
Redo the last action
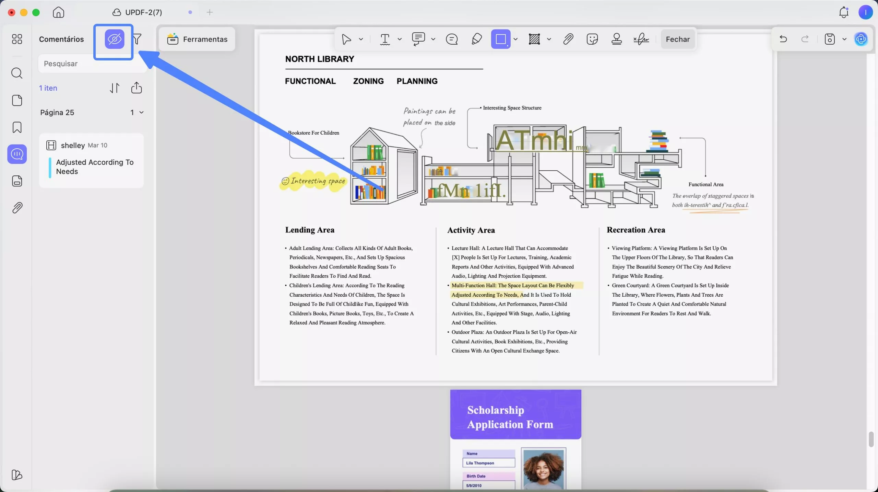click(805, 39)
